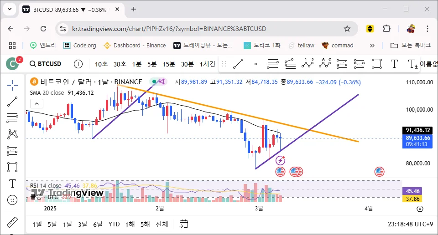
Task: Pick the rectangle tool in favorites toolbar
Action: (x=377, y=64)
